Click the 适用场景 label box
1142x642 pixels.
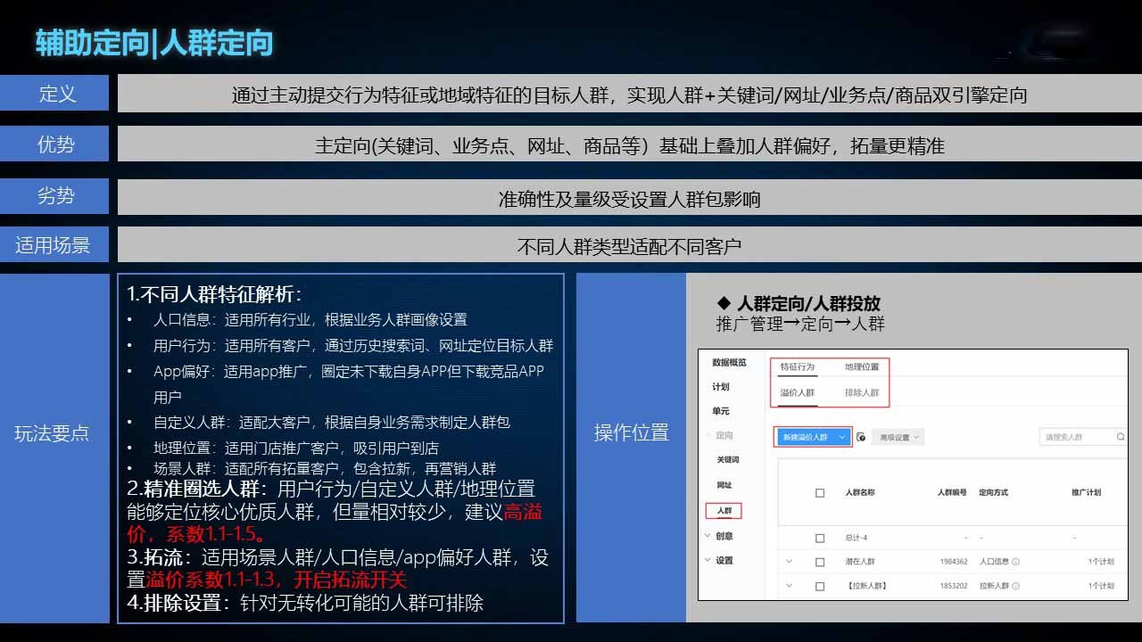pos(54,244)
